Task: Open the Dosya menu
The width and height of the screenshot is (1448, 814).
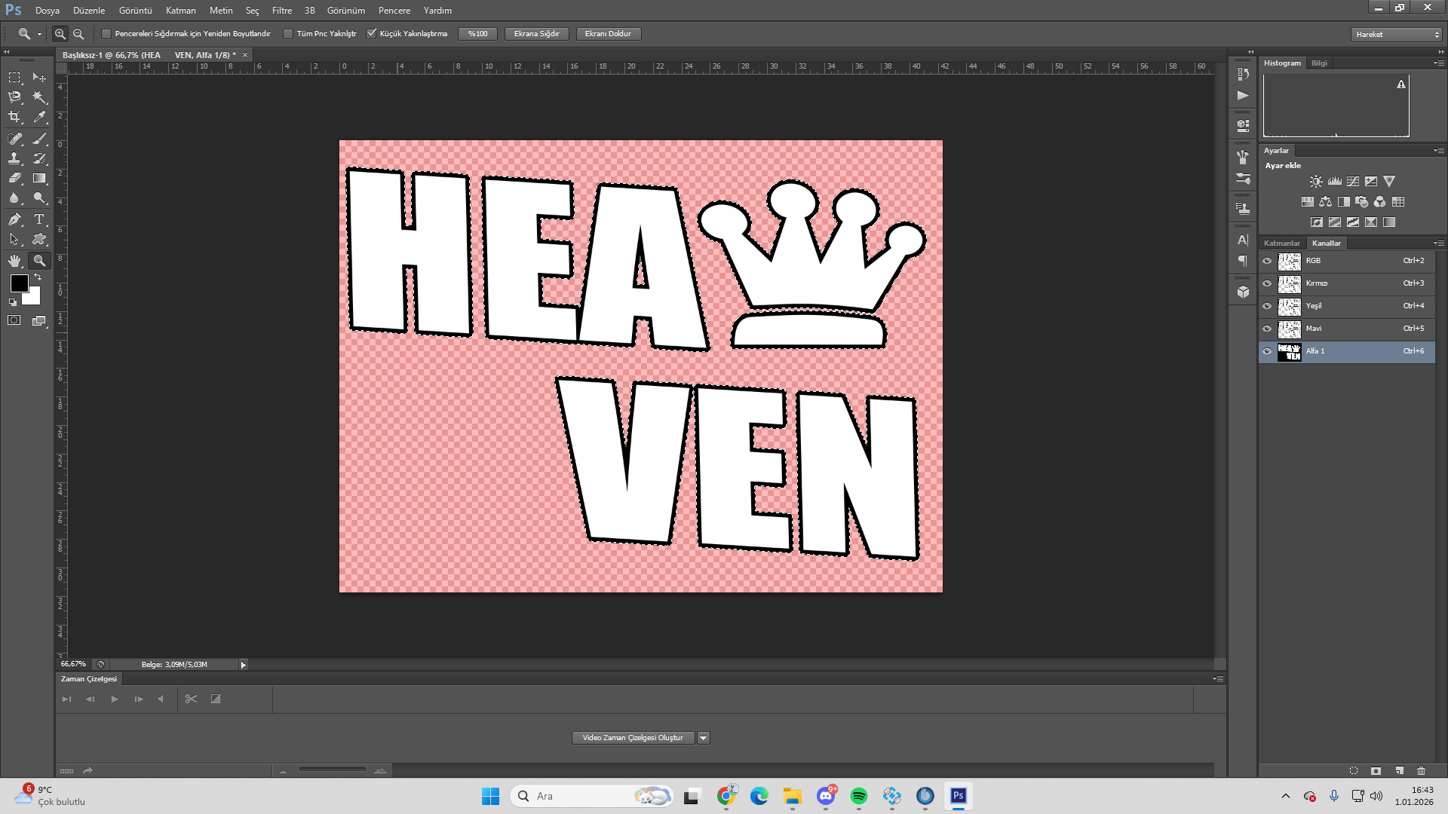Action: (x=48, y=11)
